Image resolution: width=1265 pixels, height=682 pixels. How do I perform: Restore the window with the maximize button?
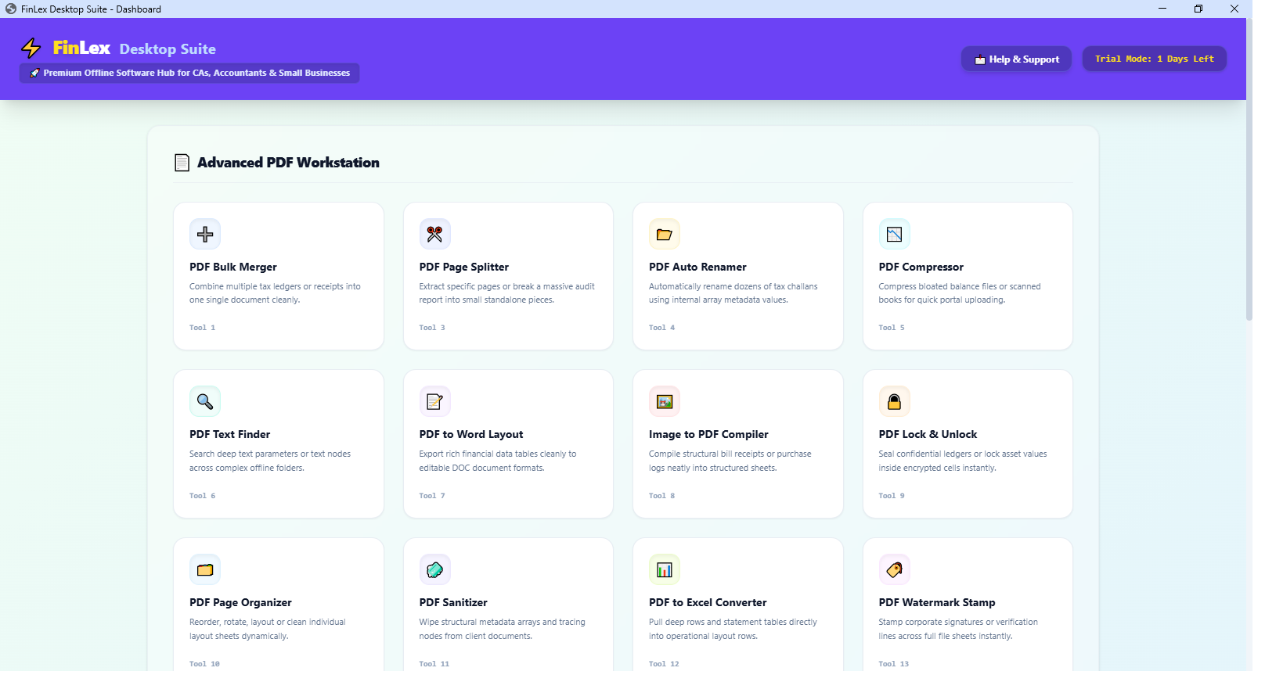[1198, 9]
